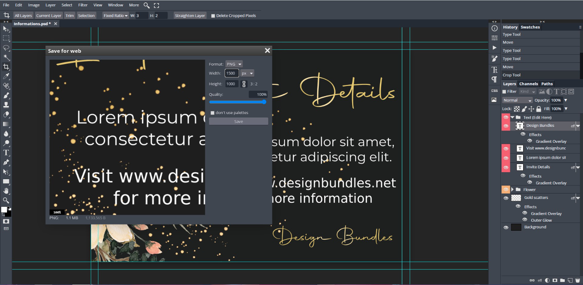Switch to the Paths tab
This screenshot has height=285, width=583.
pyautogui.click(x=547, y=84)
